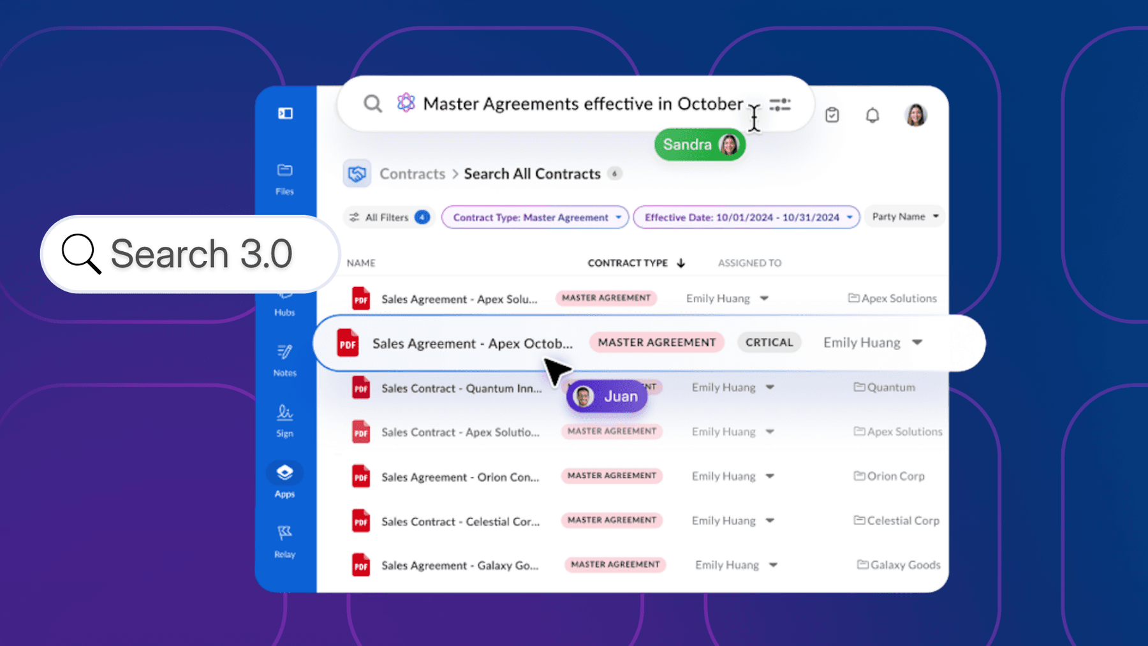
Task: Click Search All Contracts breadcrumb title
Action: [532, 173]
